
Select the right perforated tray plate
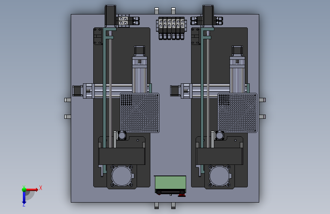237,113
